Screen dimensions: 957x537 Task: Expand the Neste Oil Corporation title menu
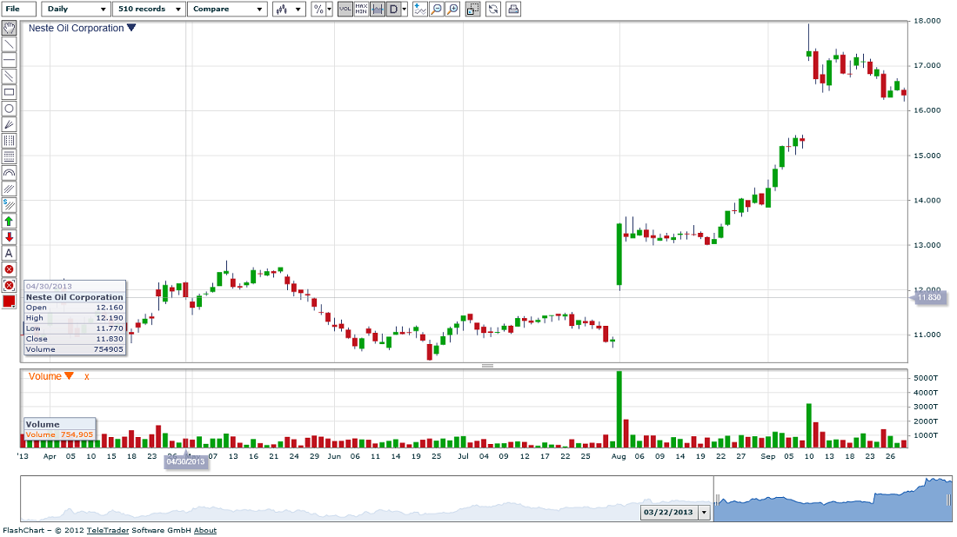tap(131, 28)
